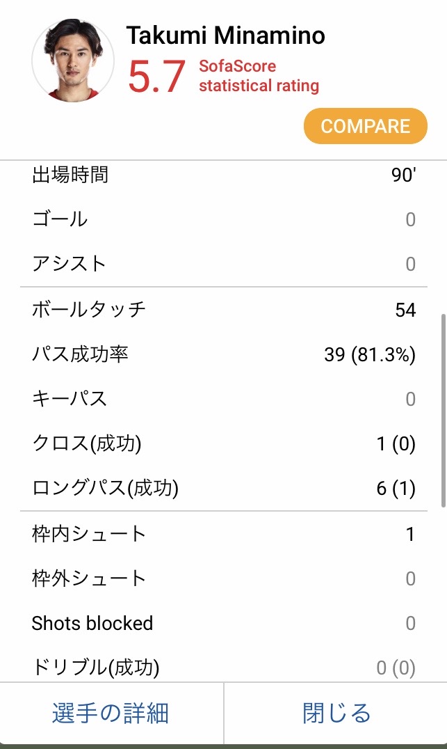Screen dimensions: 447x749
Task: Click the ボールタッチ touches row
Action: [x=223, y=310]
